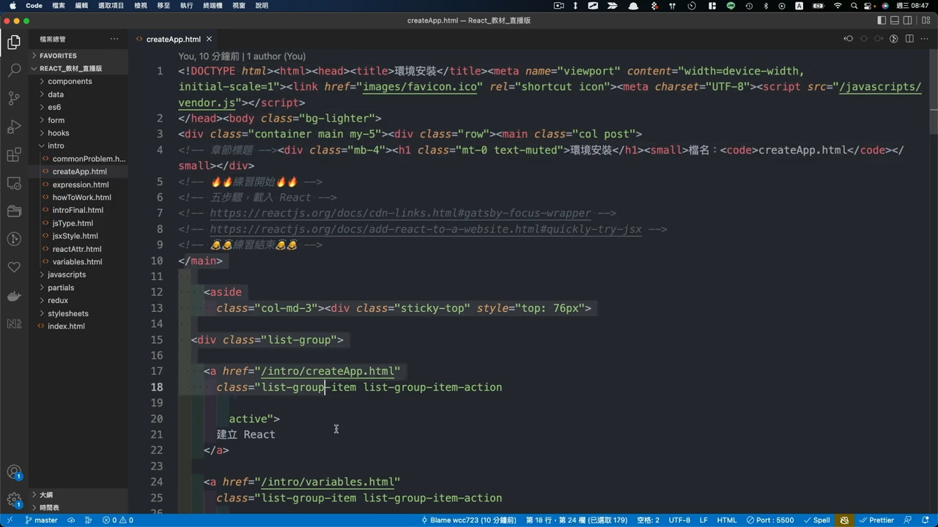Expand the components folder
Image resolution: width=938 pixels, height=527 pixels.
pyautogui.click(x=70, y=81)
